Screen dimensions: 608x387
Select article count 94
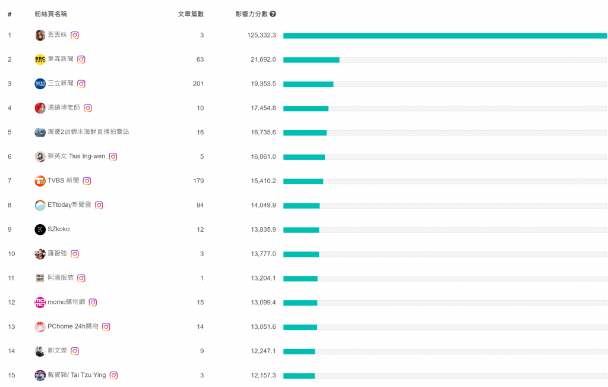coord(200,205)
